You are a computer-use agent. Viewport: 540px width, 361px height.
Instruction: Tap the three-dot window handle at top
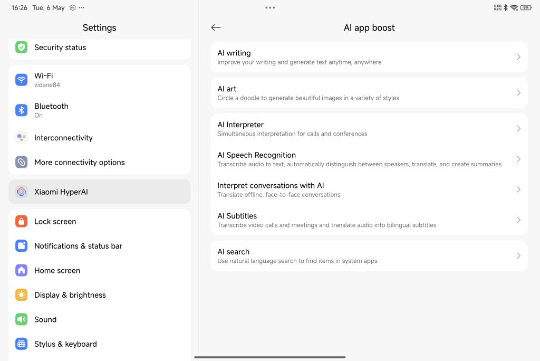[x=270, y=8]
